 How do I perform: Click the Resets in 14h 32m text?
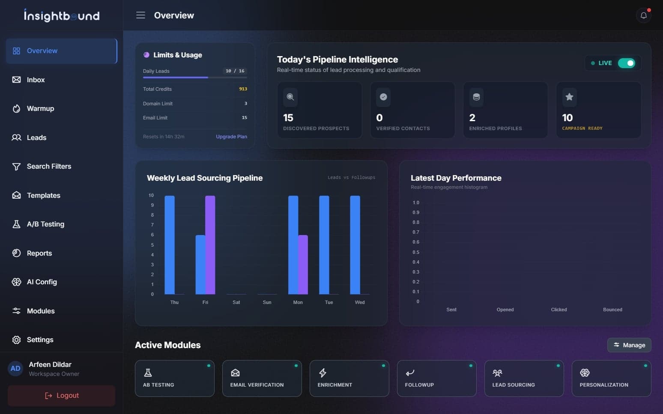[x=164, y=137]
